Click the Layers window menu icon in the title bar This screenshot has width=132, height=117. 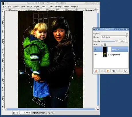[x=94, y=29]
